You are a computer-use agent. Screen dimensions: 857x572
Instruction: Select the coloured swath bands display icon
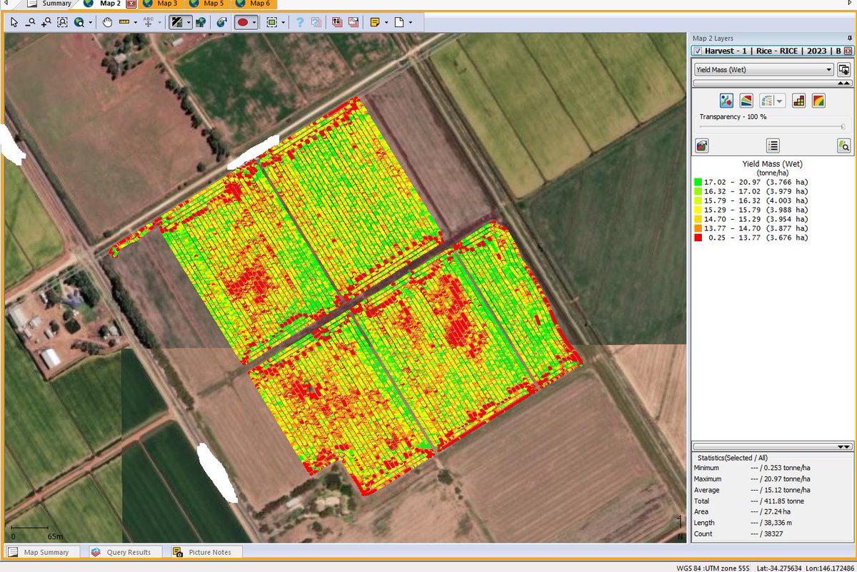(x=746, y=101)
